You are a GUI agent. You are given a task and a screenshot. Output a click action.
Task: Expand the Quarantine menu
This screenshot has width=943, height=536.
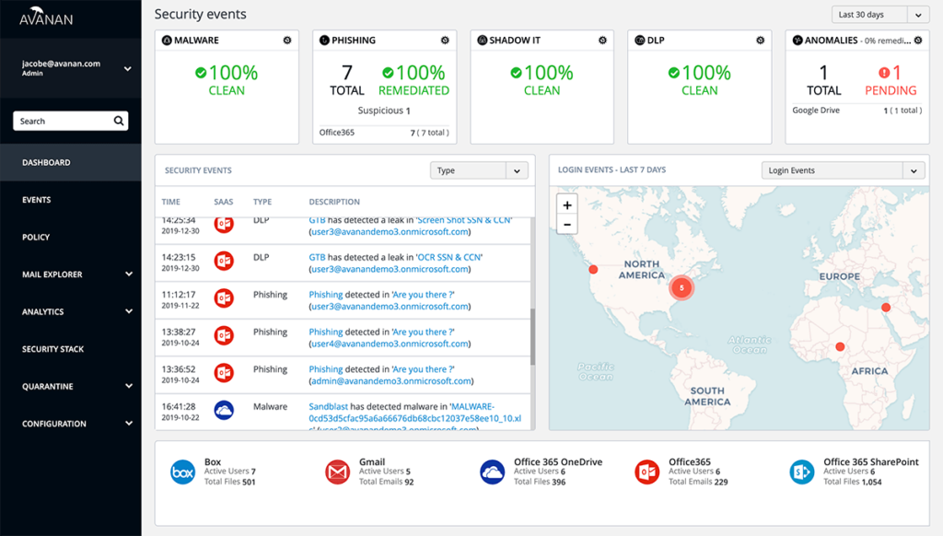[129, 386]
